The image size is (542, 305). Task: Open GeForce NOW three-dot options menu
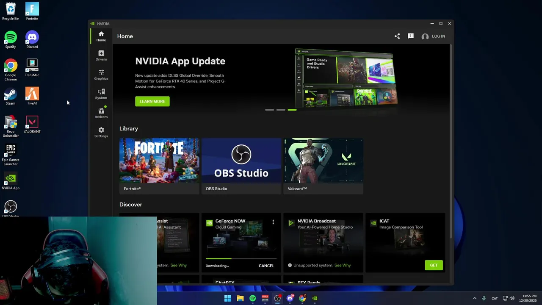pos(273,222)
